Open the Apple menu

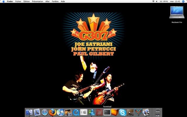pos(4,1)
